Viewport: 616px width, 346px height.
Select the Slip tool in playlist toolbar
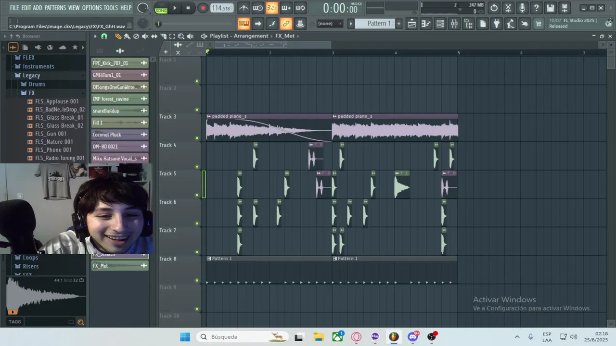click(154, 36)
